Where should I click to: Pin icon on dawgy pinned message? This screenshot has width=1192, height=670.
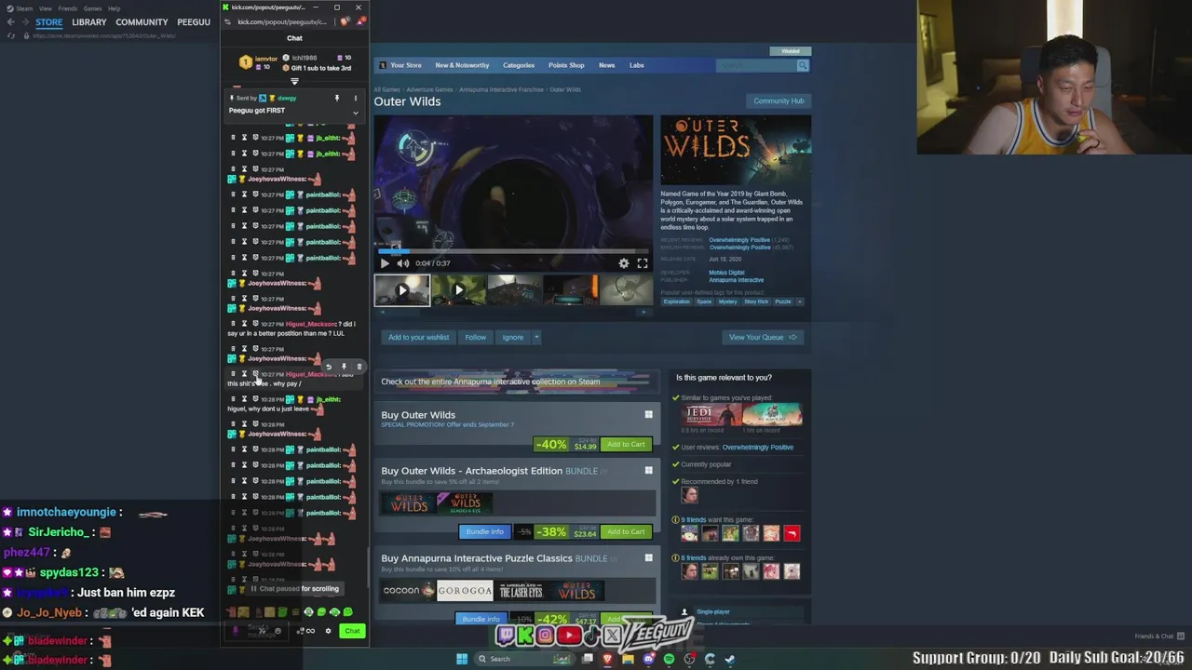point(337,98)
